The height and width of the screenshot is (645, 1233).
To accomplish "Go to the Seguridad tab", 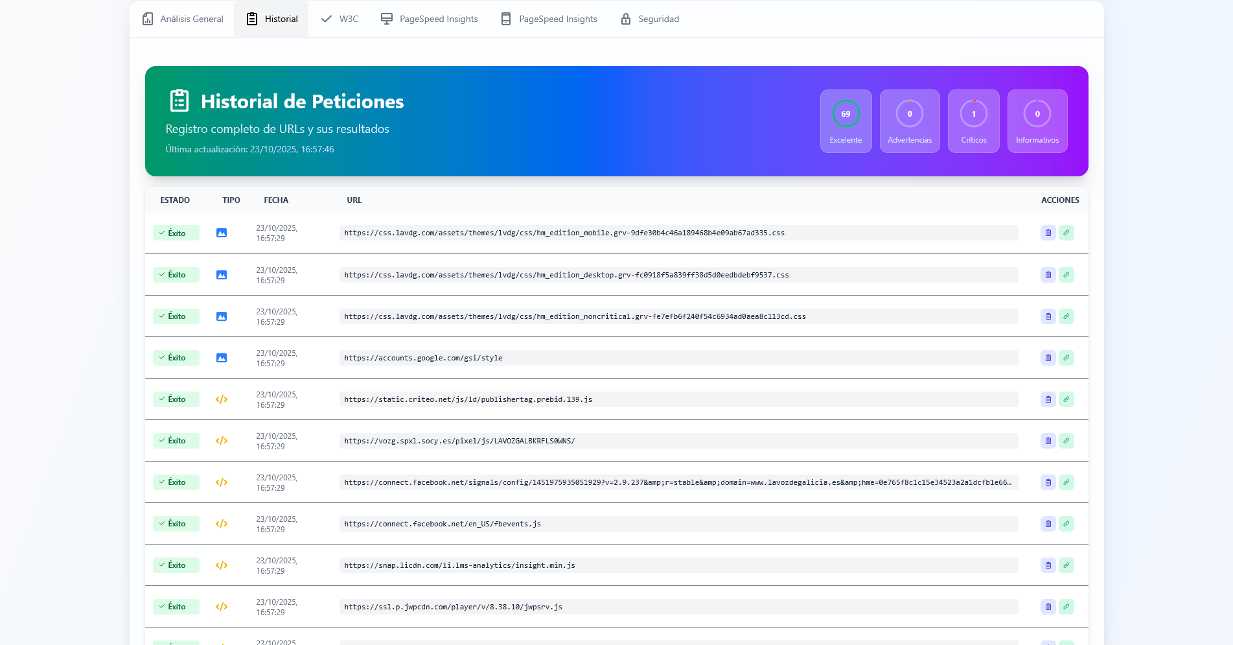I will tap(650, 19).
